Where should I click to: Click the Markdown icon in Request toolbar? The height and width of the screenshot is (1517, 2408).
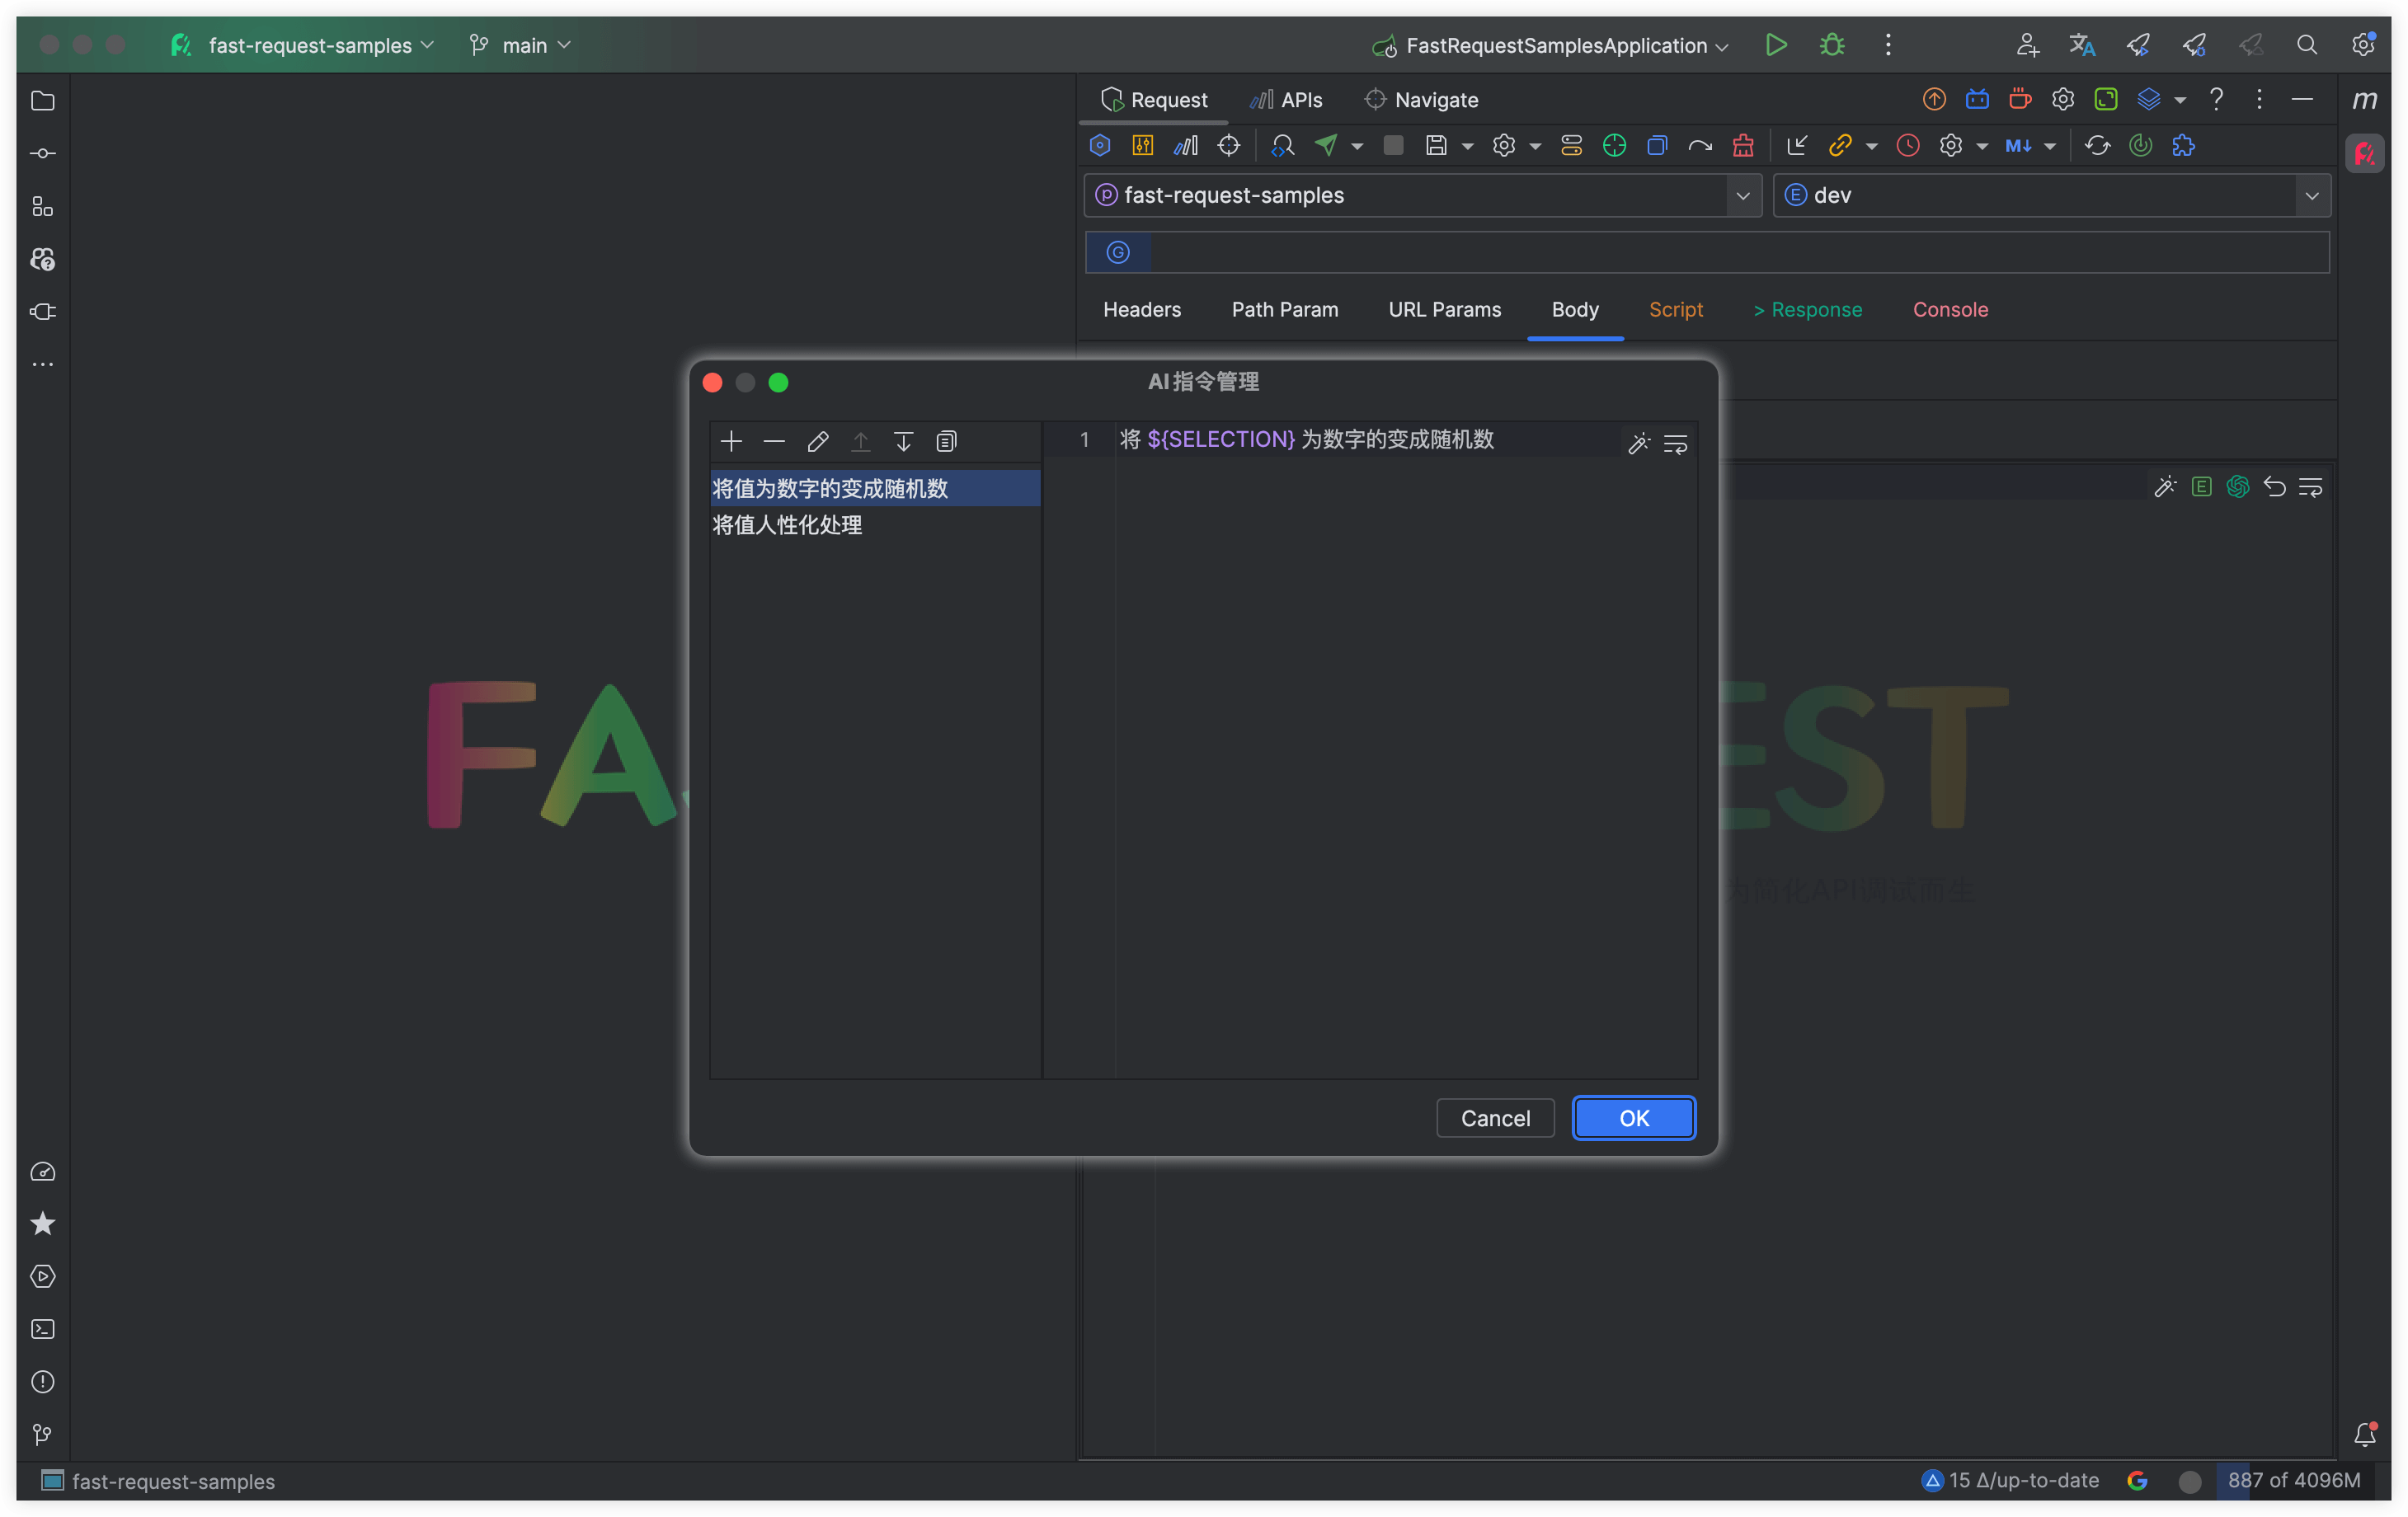pos(2018,145)
